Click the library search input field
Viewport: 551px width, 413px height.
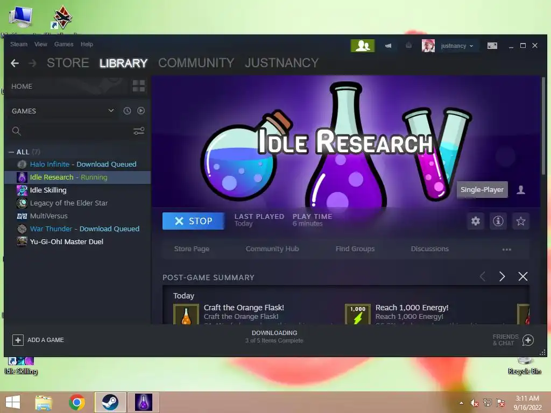[x=75, y=131]
